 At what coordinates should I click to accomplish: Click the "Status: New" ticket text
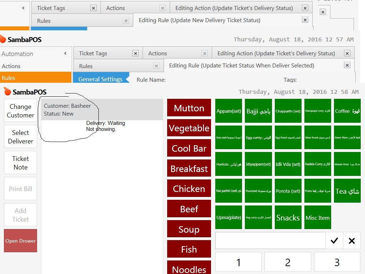pyautogui.click(x=59, y=114)
